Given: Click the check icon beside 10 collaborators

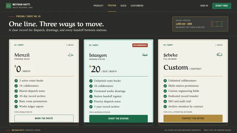Looking at the screenshot, I should [x=16, y=86].
